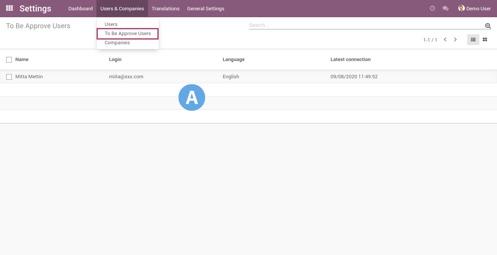Check the select-all checkbox in header
497x255 pixels.
(9, 60)
